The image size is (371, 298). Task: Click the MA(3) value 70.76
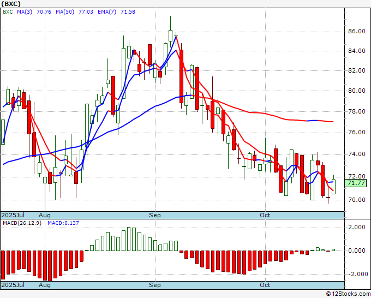click(x=44, y=12)
